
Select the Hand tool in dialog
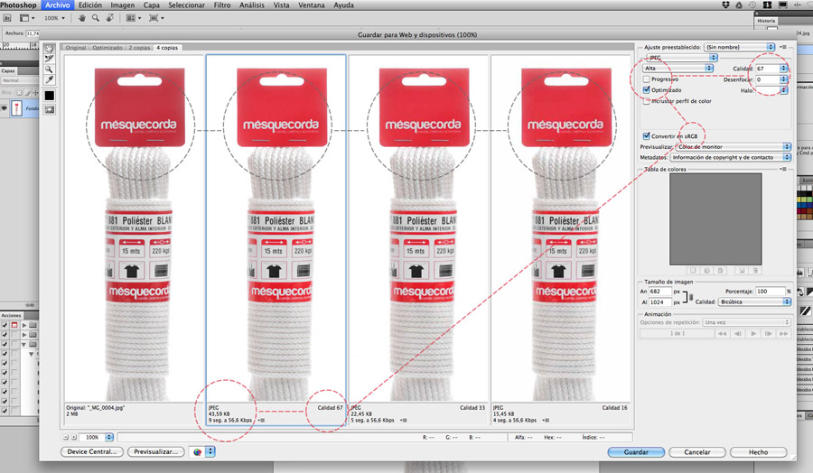[50, 48]
